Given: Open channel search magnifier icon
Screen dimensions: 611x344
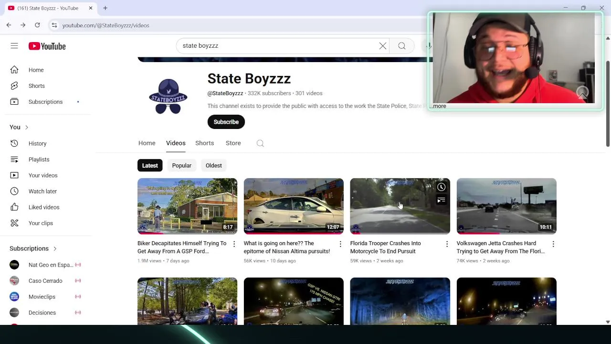Looking at the screenshot, I should [x=260, y=143].
